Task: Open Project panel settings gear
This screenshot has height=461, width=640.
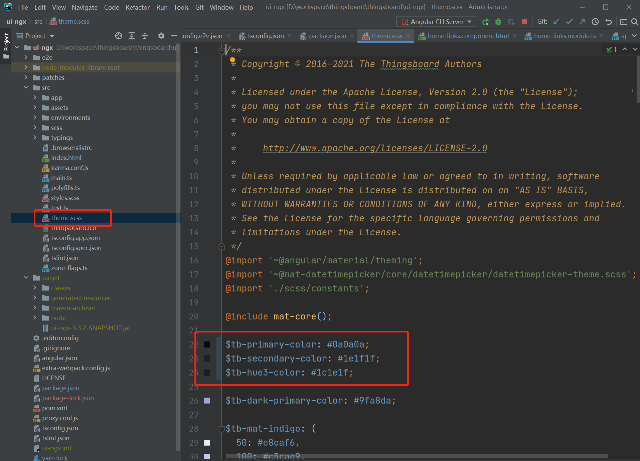Action: [161, 36]
